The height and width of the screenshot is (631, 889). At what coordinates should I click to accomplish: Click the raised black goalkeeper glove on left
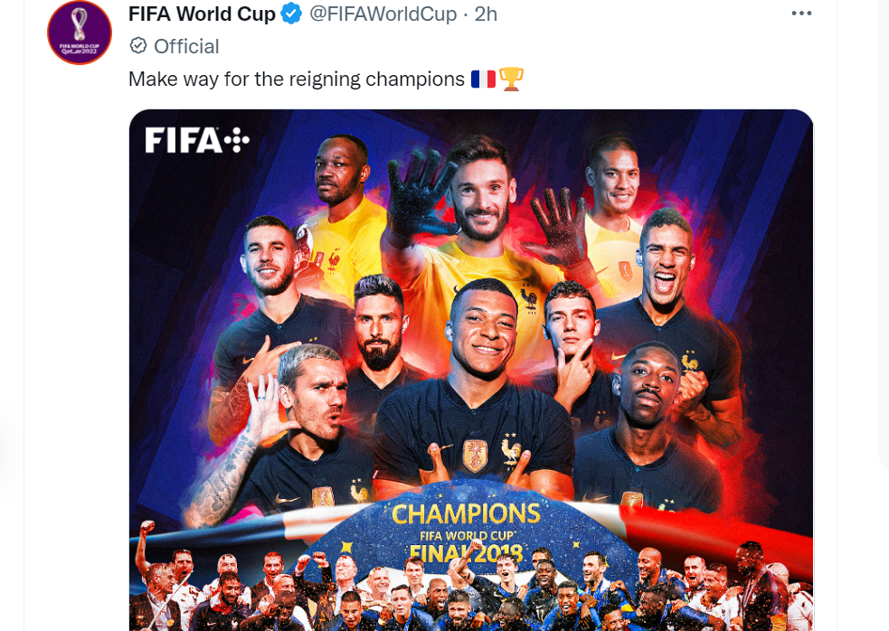pos(420,198)
